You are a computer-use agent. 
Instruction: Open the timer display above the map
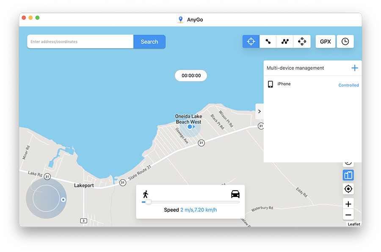tap(190, 75)
